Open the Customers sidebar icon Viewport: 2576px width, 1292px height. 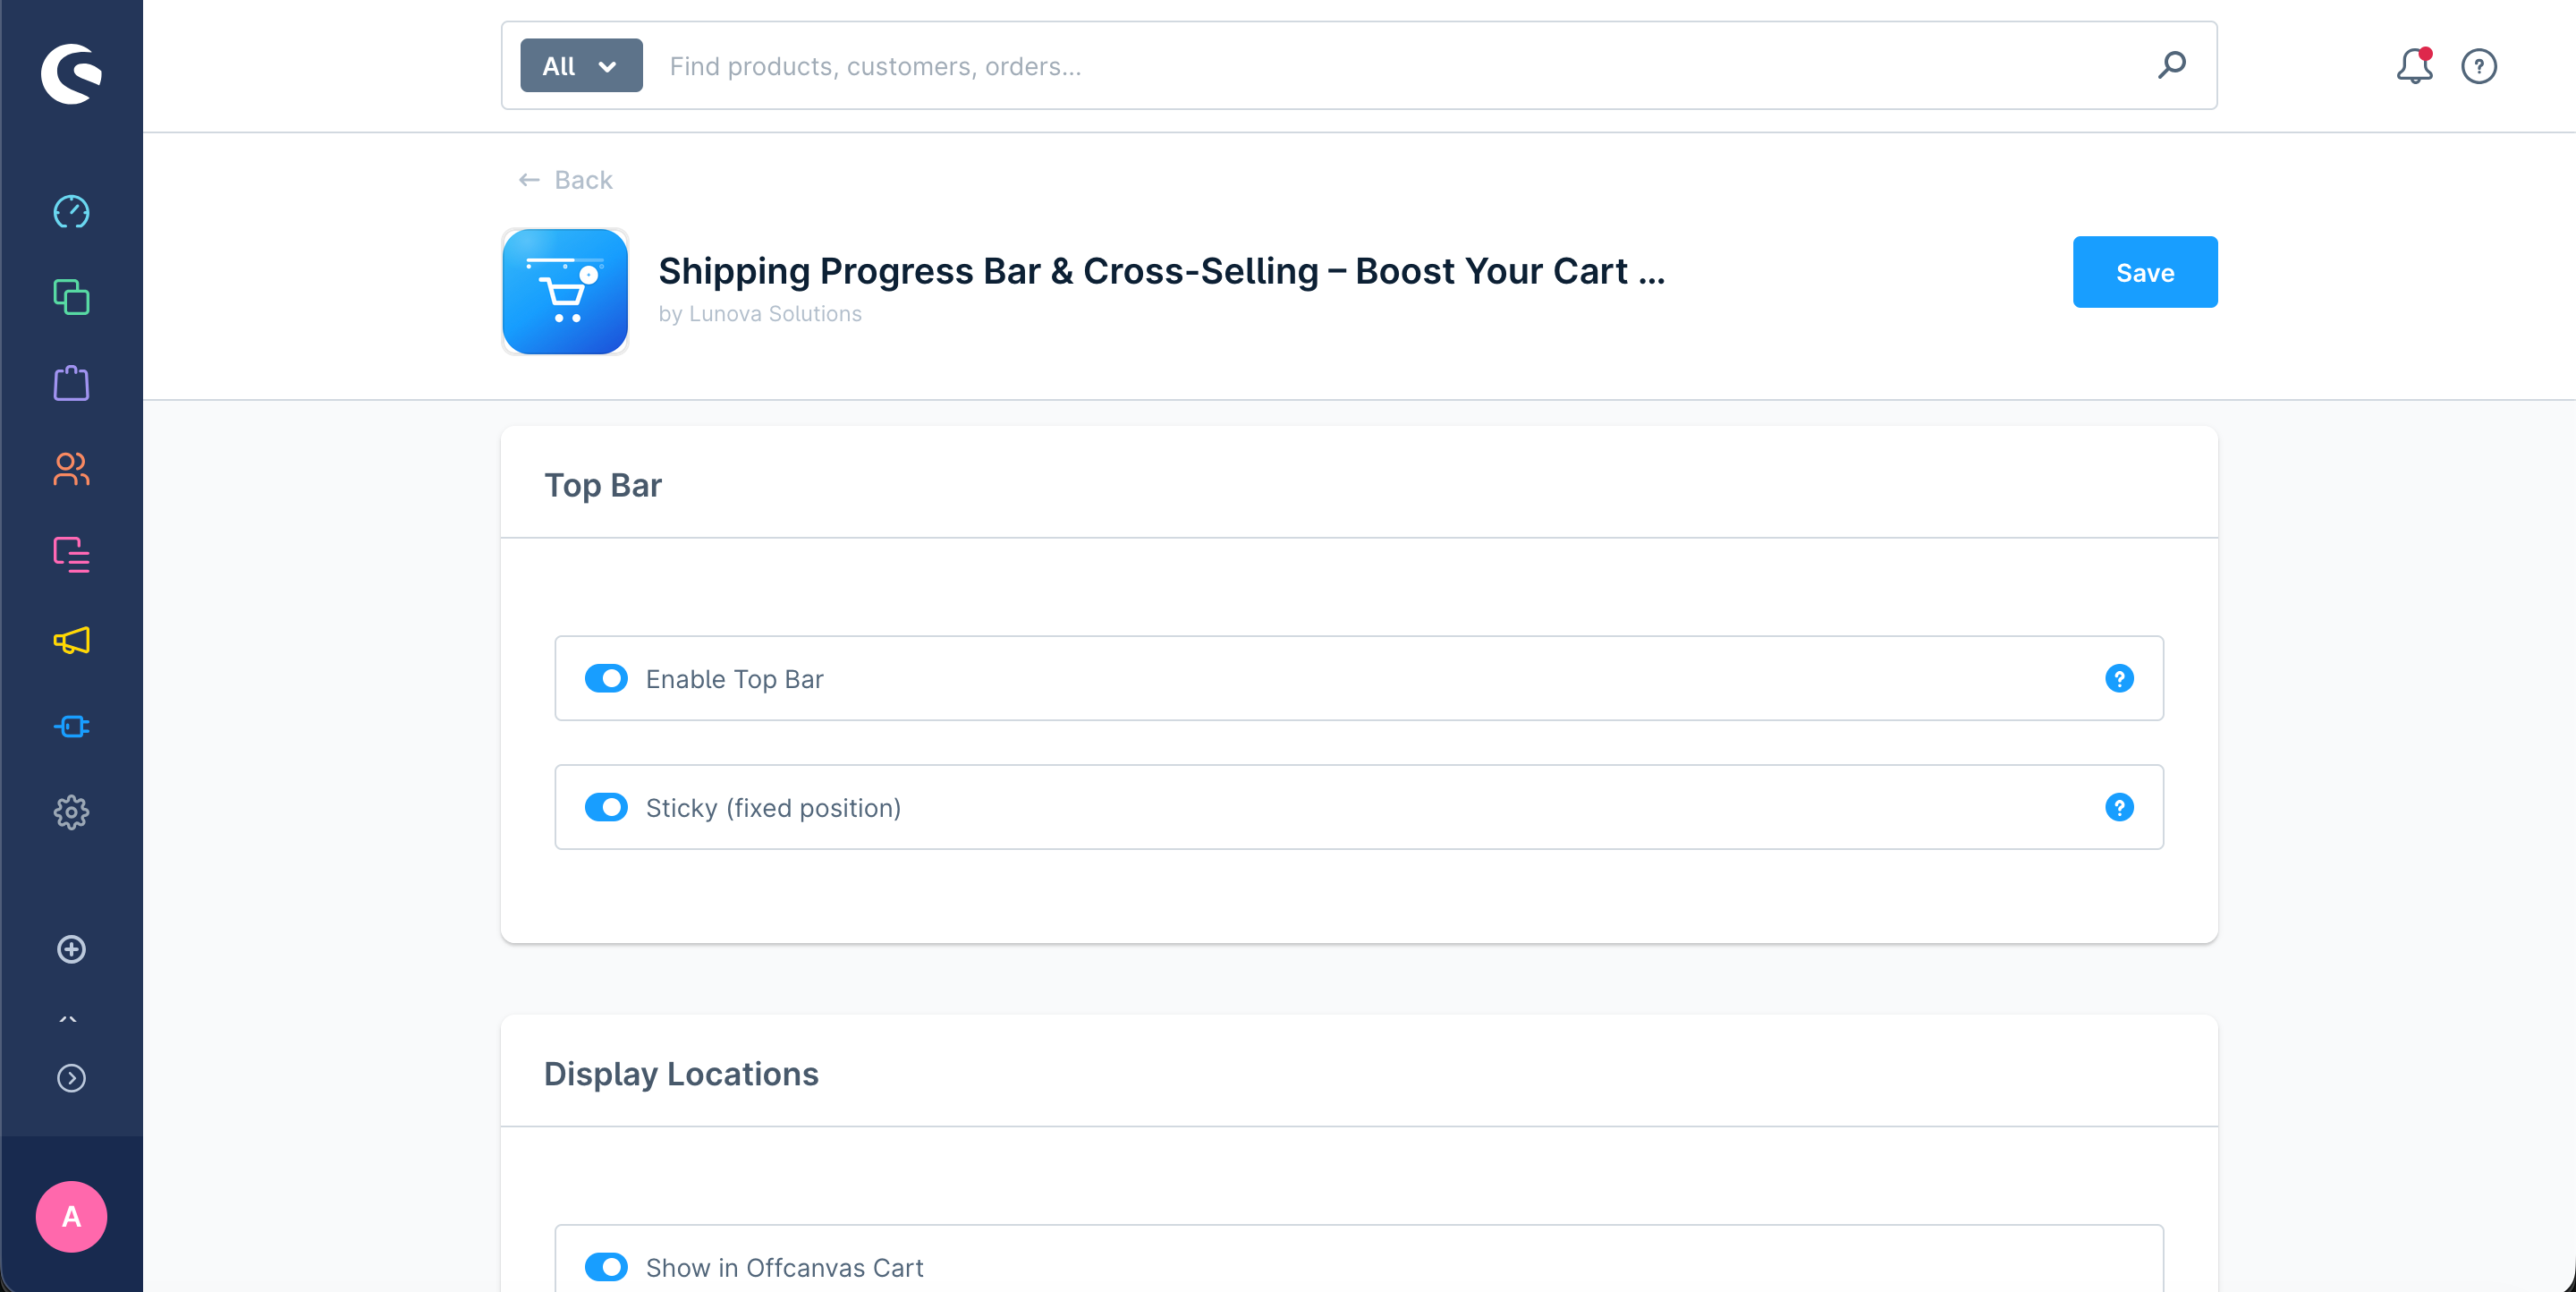[x=71, y=469]
